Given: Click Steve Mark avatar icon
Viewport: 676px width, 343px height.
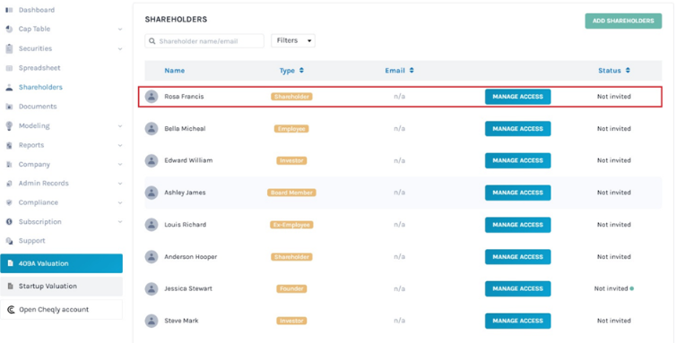Looking at the screenshot, I should [152, 321].
